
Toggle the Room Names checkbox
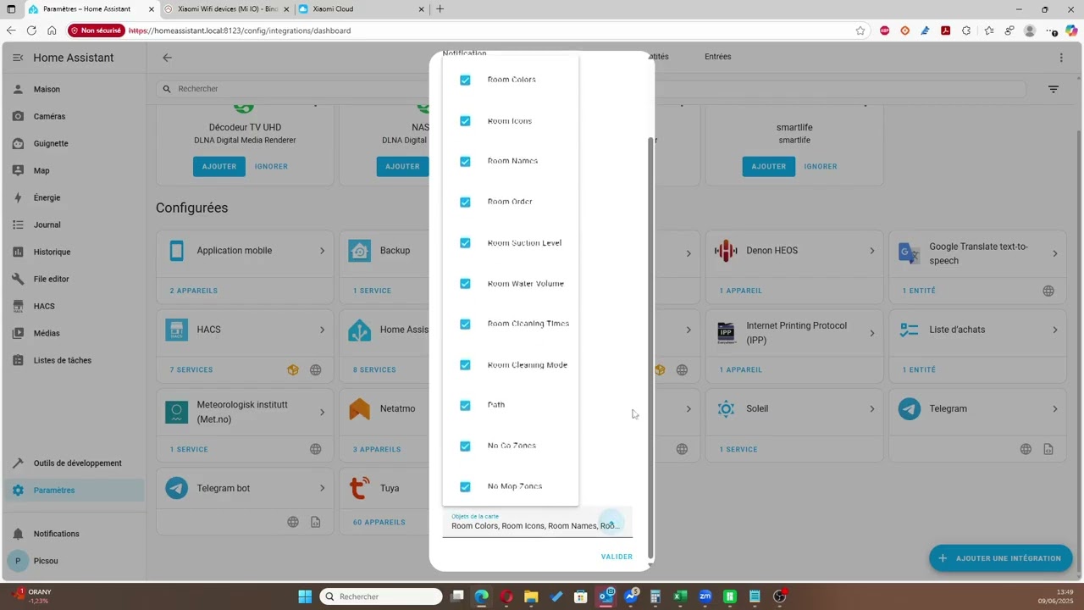[x=465, y=161]
